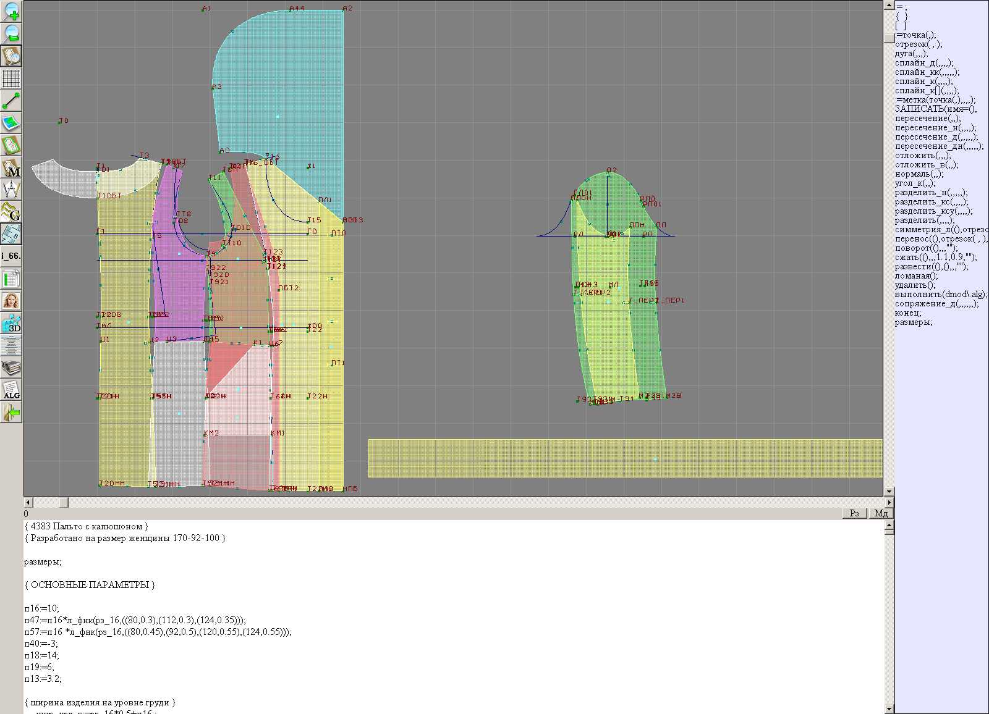Click the zoom out magnifier icon
Screen dimensions: 989x714
[x=11, y=33]
